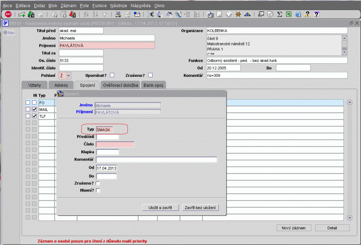Tick the first checkbox of the MAIL row
This screenshot has width=361, height=245.
28,109
